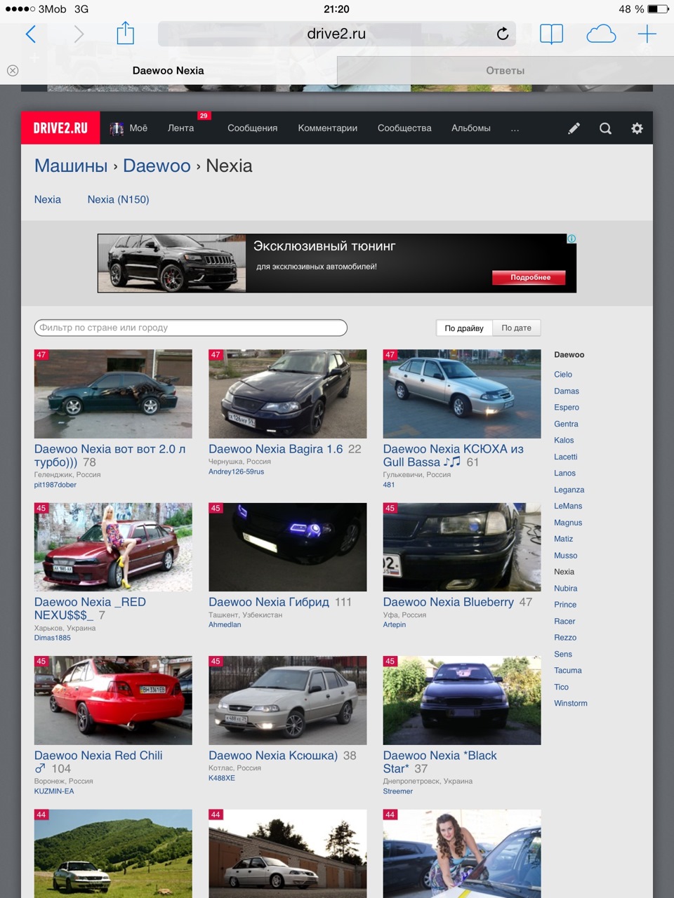Open Daewoo Nexia *Black Star* link

pyautogui.click(x=440, y=762)
